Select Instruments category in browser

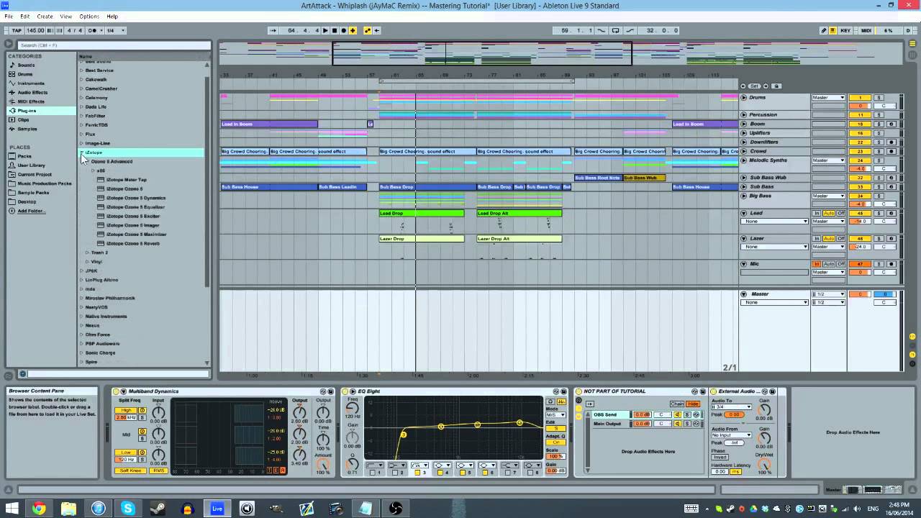click(31, 83)
